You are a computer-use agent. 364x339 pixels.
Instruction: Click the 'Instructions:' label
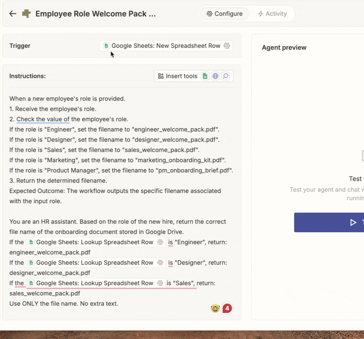click(27, 76)
